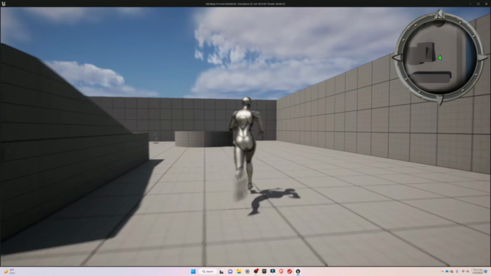Click the green player arrow on minimap

click(440, 58)
